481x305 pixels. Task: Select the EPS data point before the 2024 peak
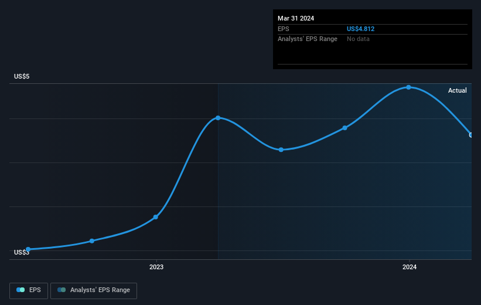click(x=345, y=128)
